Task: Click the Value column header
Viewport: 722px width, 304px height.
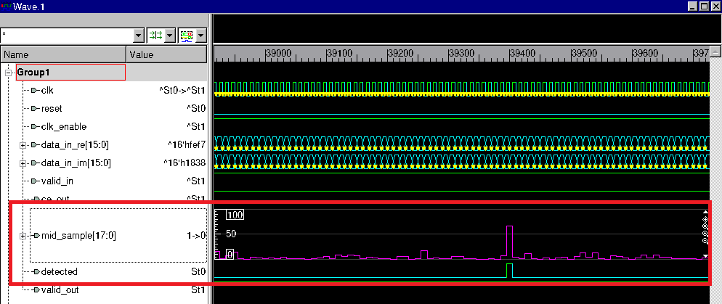Action: pos(167,54)
